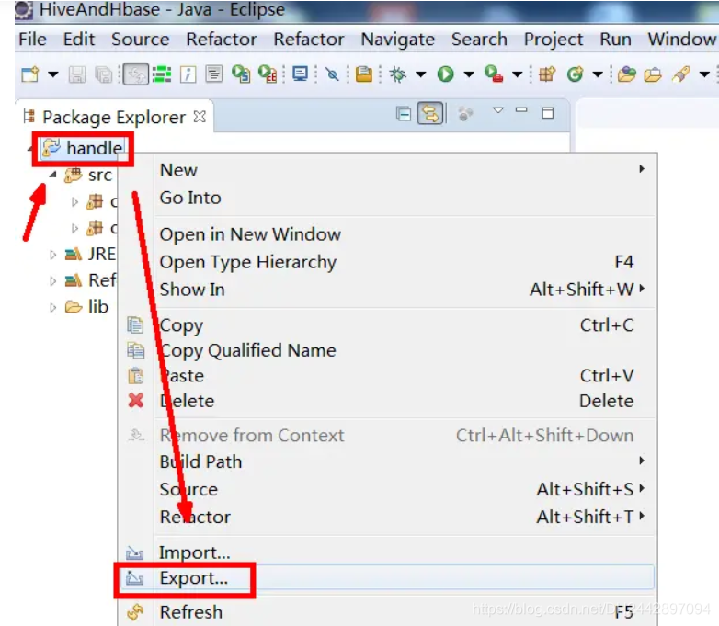Click the text lines page toolbar icon
This screenshot has width=719, height=626.
click(x=213, y=74)
